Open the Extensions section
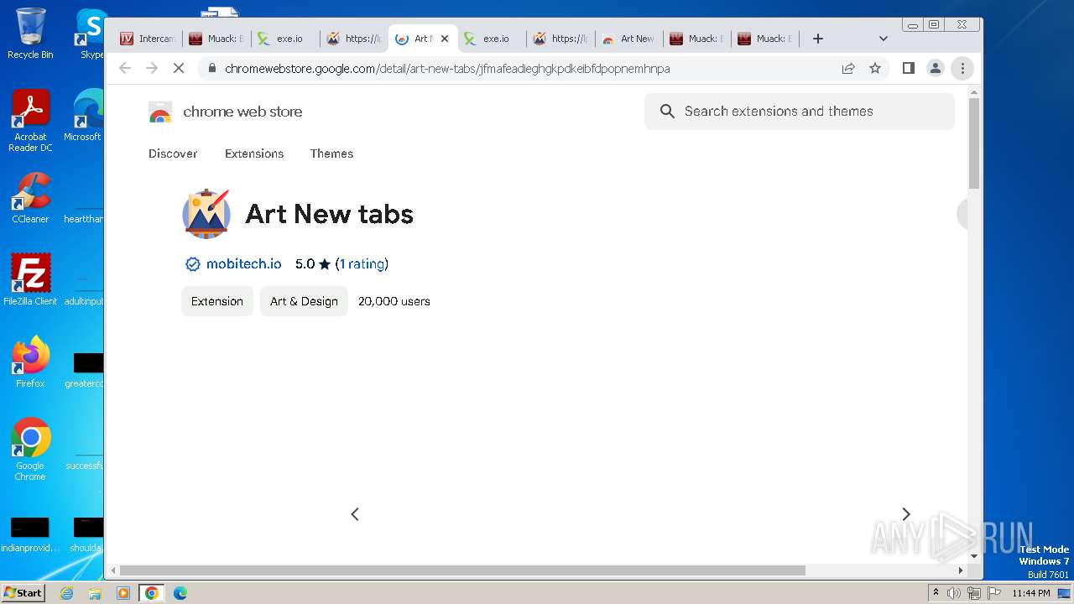The image size is (1074, 604). click(254, 154)
